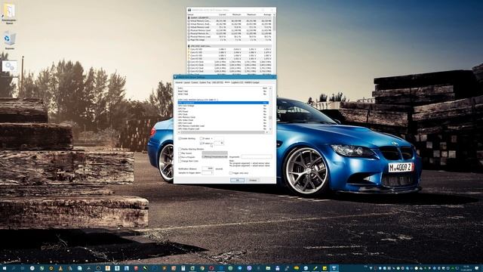Viewport: 483px width, 272px height.
Task: Click the Current column header in Sensor Status
Action: coord(223,14)
